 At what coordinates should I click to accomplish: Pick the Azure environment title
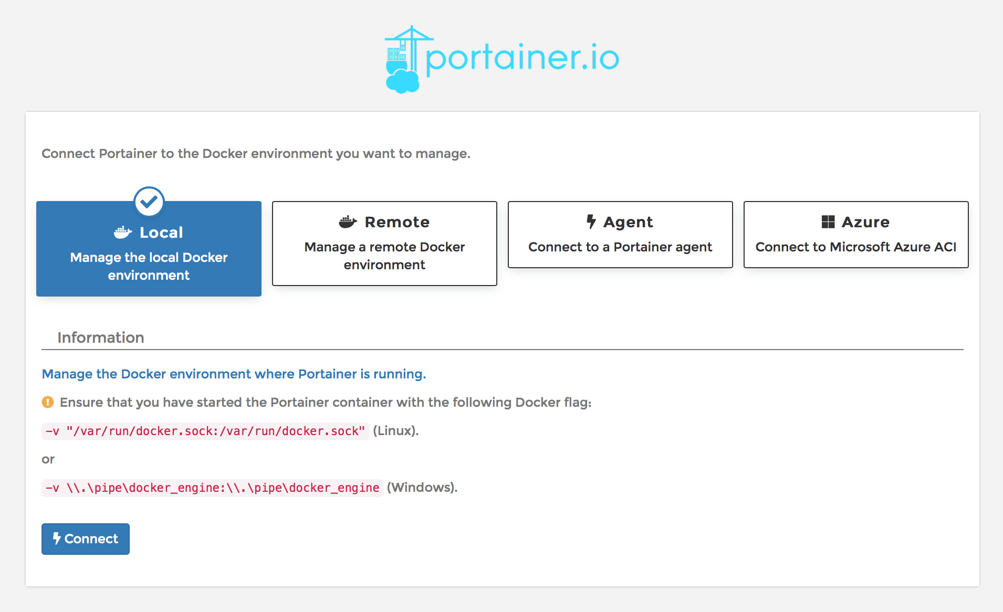click(865, 222)
